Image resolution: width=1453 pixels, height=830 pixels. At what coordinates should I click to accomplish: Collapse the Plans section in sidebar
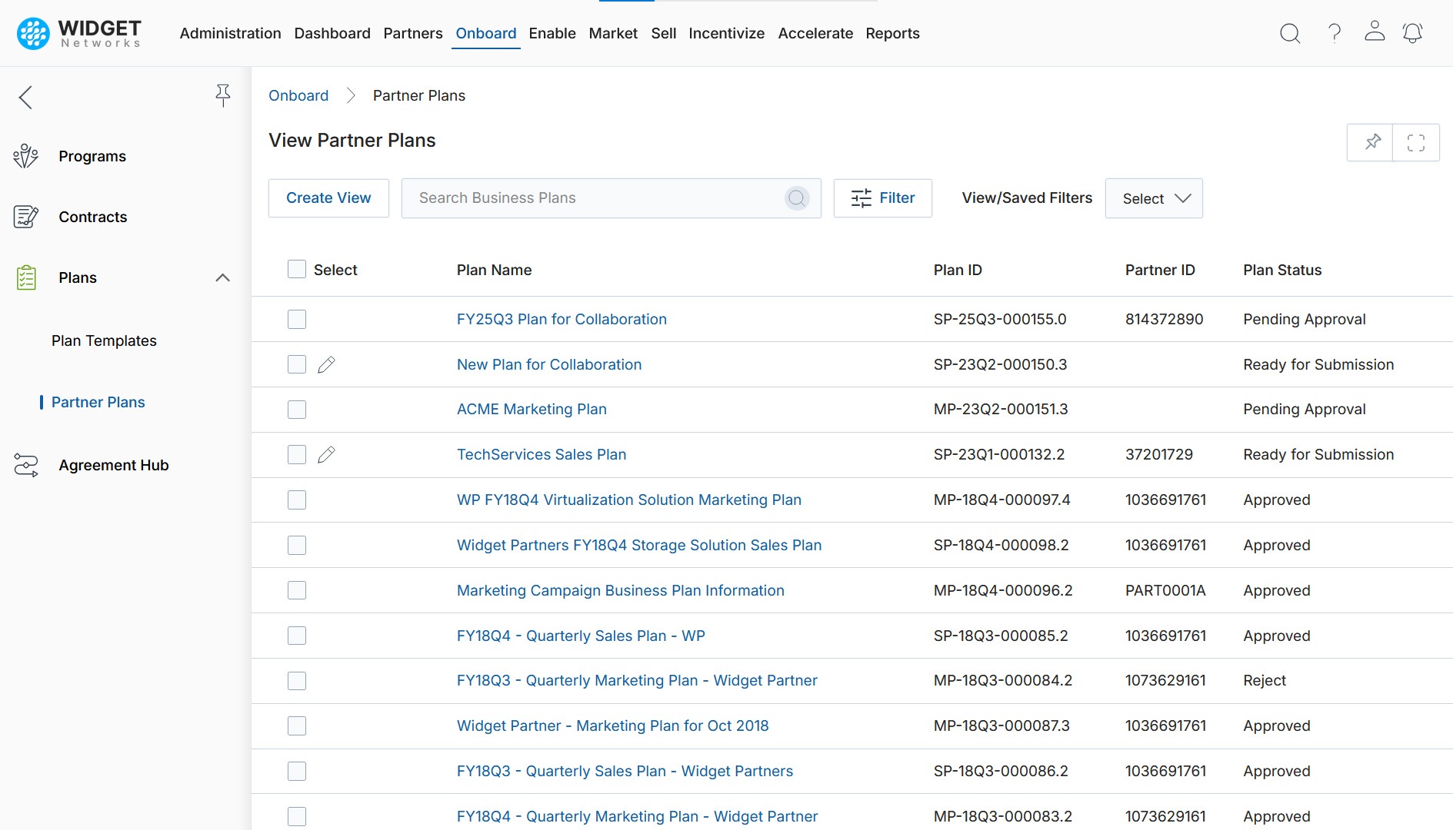click(x=222, y=278)
